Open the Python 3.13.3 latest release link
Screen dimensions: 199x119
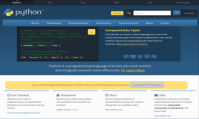[71, 110]
